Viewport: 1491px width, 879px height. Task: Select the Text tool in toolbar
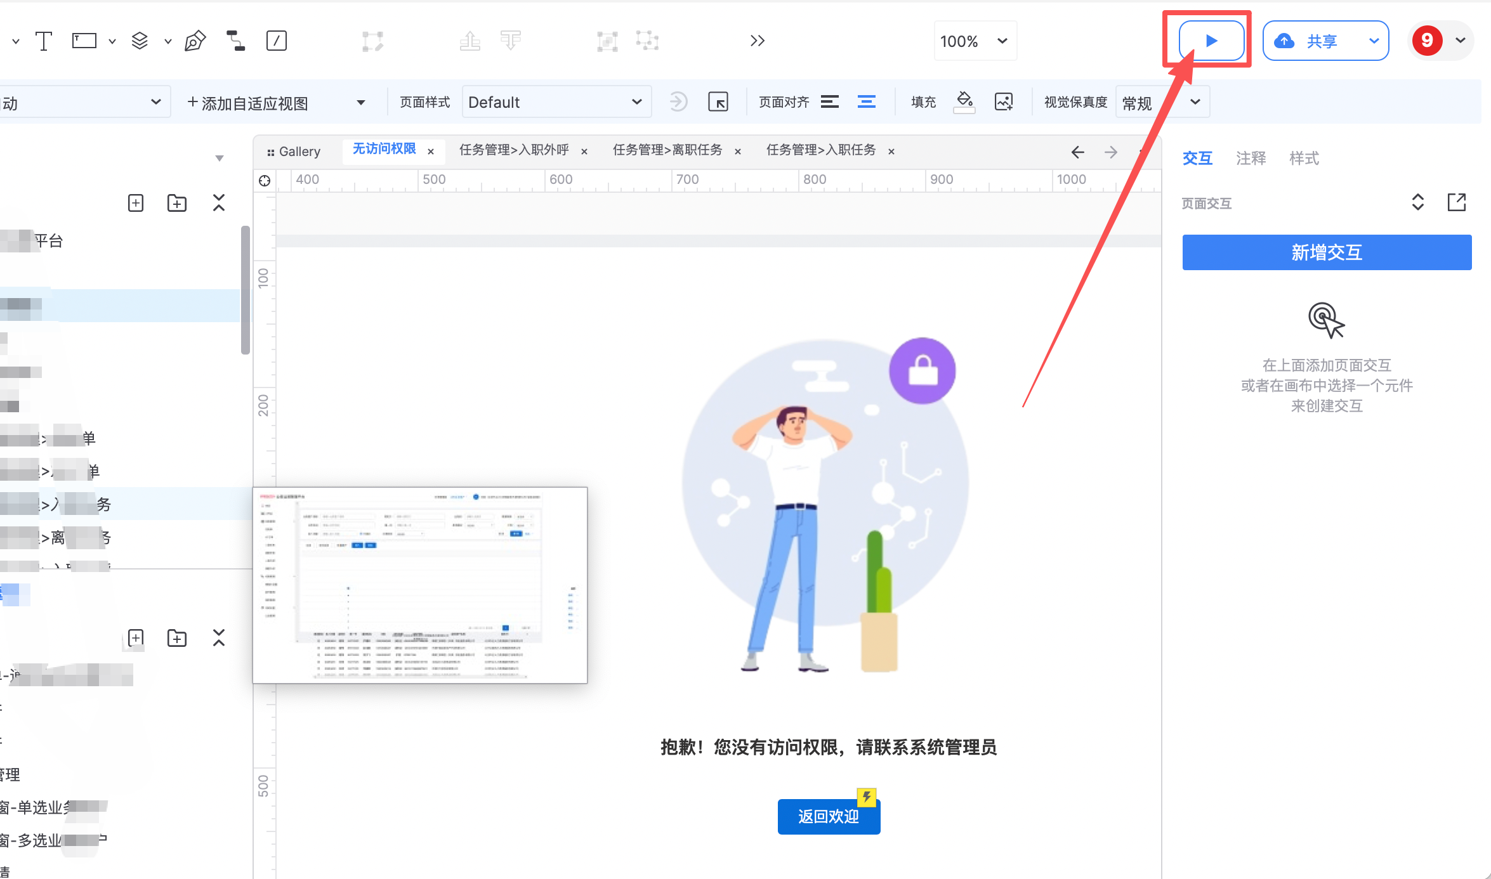(x=43, y=41)
